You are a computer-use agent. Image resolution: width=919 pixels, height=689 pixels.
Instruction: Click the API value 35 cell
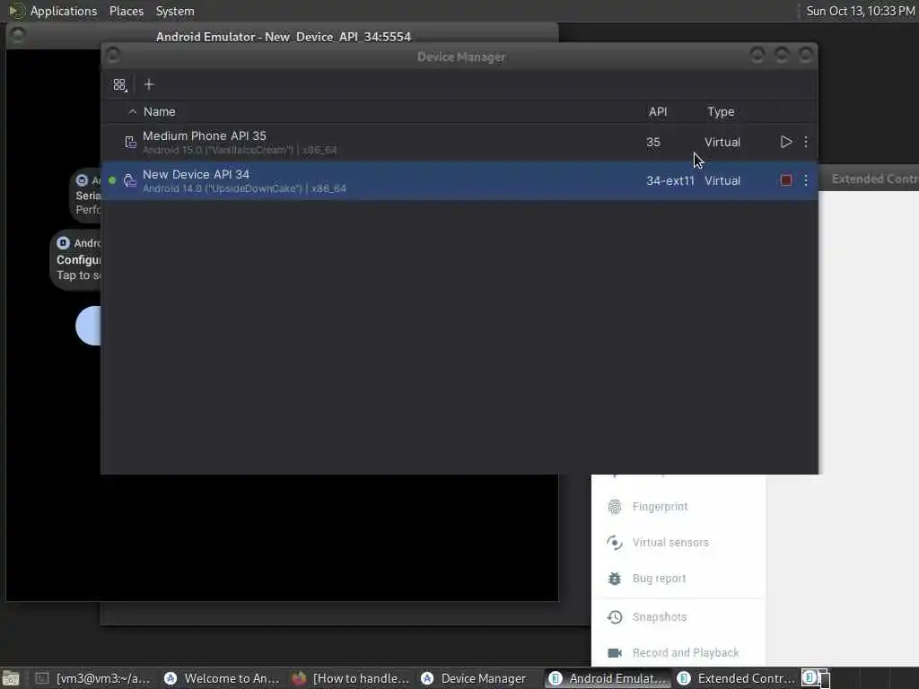(653, 142)
